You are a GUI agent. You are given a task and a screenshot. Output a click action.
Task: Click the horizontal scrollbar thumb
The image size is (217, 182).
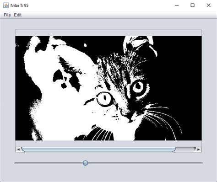(99, 150)
